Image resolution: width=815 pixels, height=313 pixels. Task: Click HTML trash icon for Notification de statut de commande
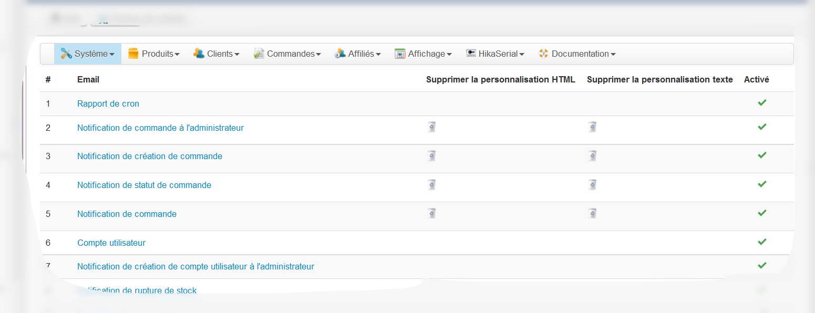coord(431,184)
